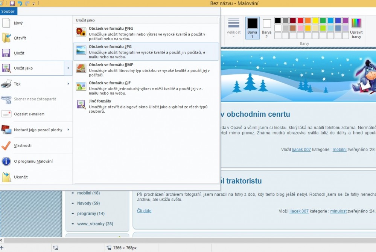Choose Obrázek ve formátu PNG

[x=146, y=33]
